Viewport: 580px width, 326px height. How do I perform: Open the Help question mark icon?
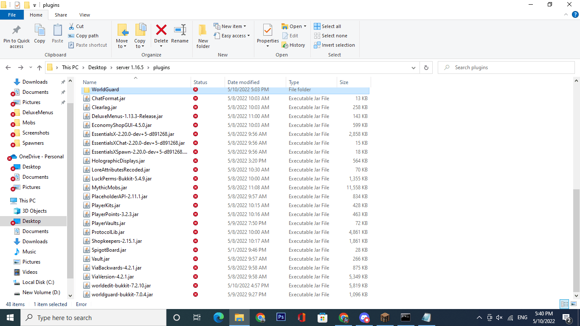(x=575, y=15)
